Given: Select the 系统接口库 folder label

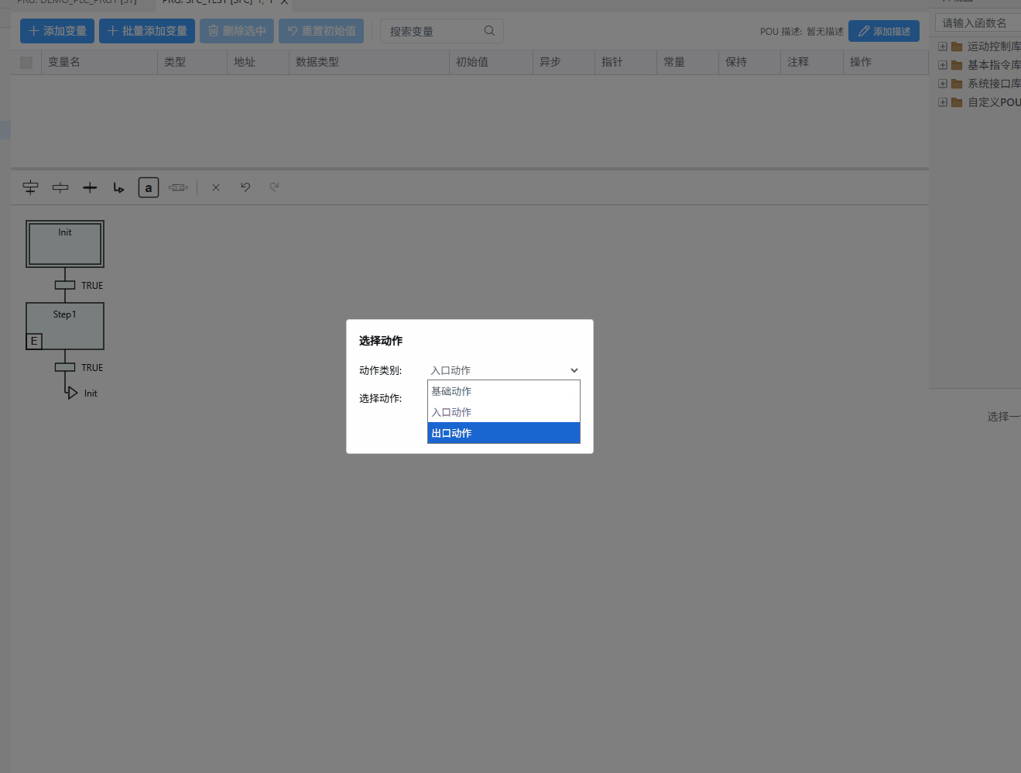Looking at the screenshot, I should click(994, 84).
